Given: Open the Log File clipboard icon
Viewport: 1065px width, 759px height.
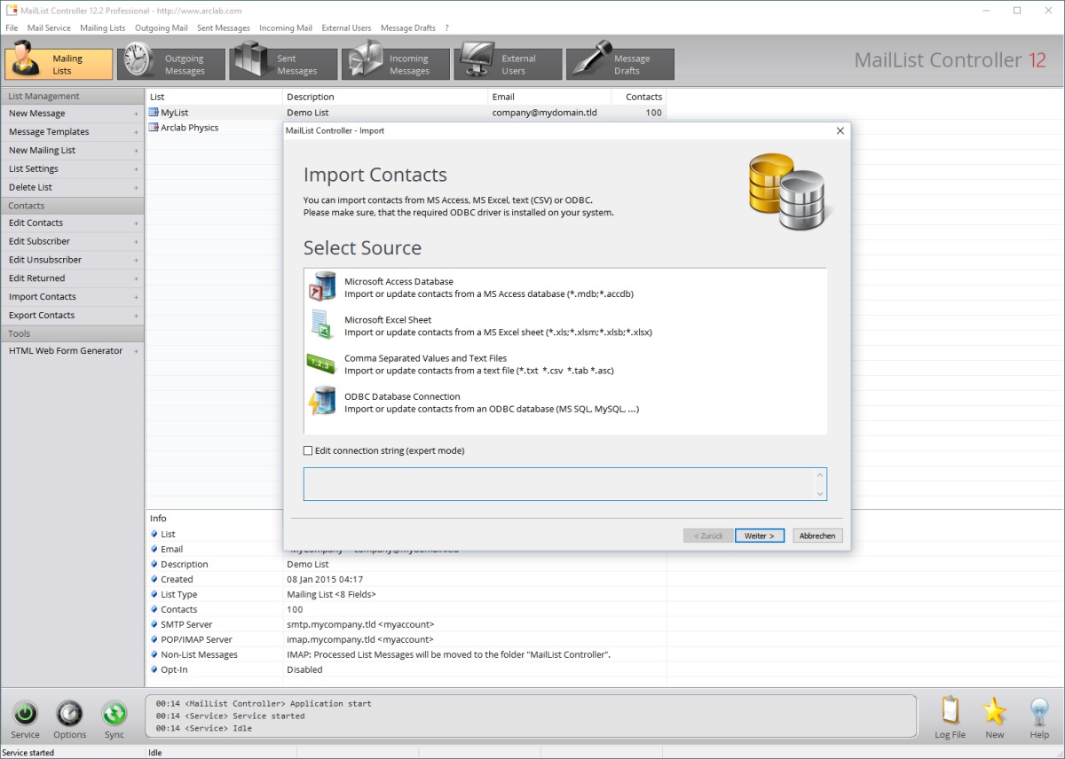Looking at the screenshot, I should click(x=950, y=712).
